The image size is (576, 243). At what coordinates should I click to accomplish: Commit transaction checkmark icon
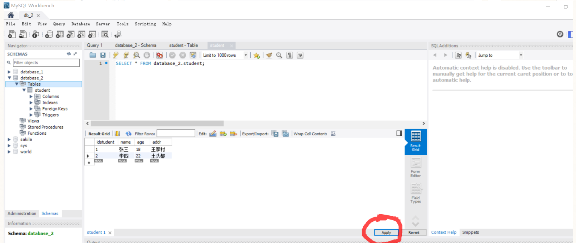coord(172,55)
